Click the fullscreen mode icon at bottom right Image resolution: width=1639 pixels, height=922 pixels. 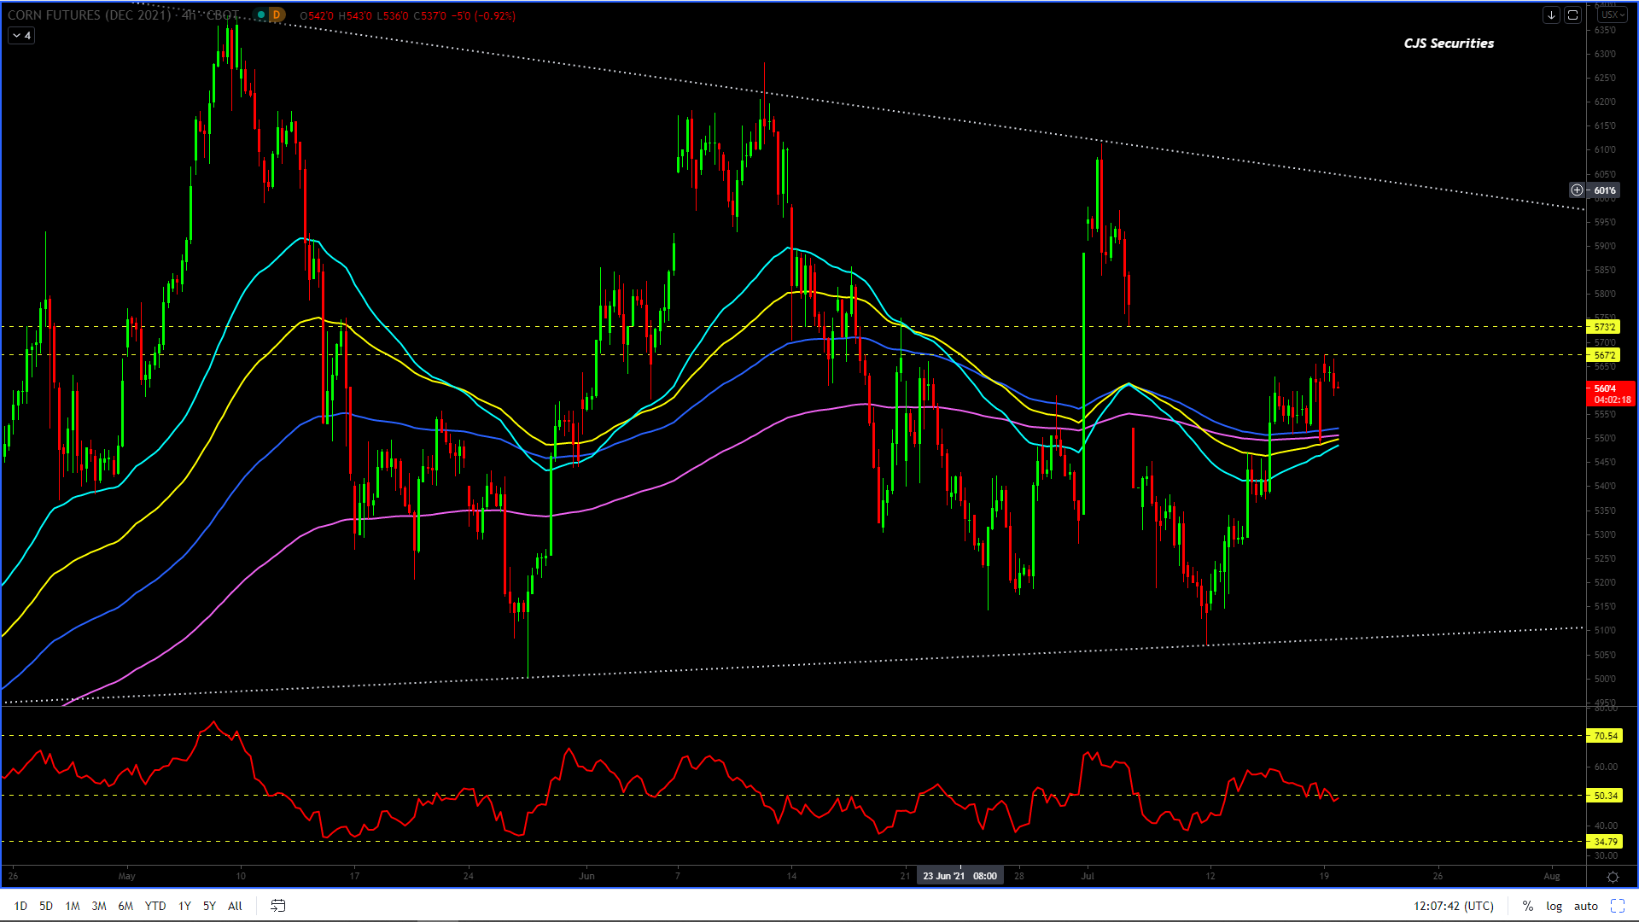point(1617,906)
